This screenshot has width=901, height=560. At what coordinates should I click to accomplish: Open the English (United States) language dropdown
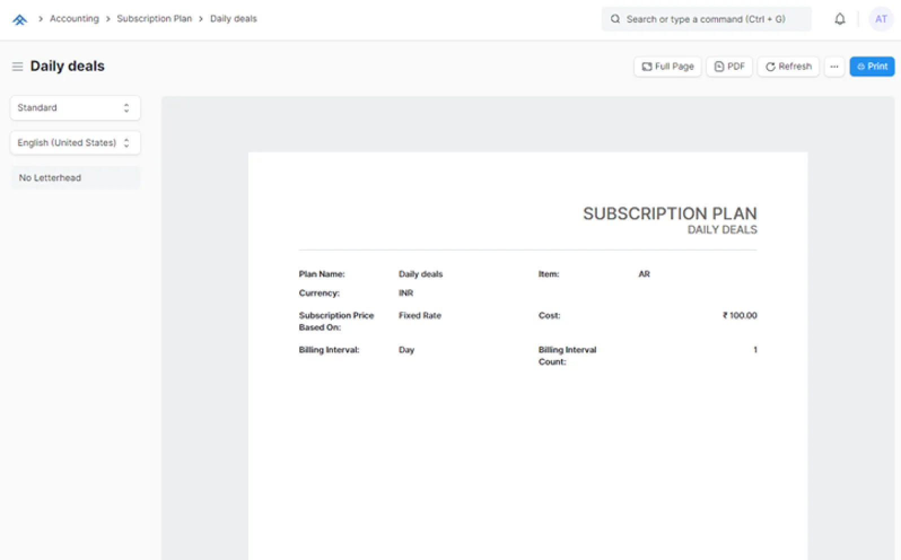pyautogui.click(x=75, y=143)
